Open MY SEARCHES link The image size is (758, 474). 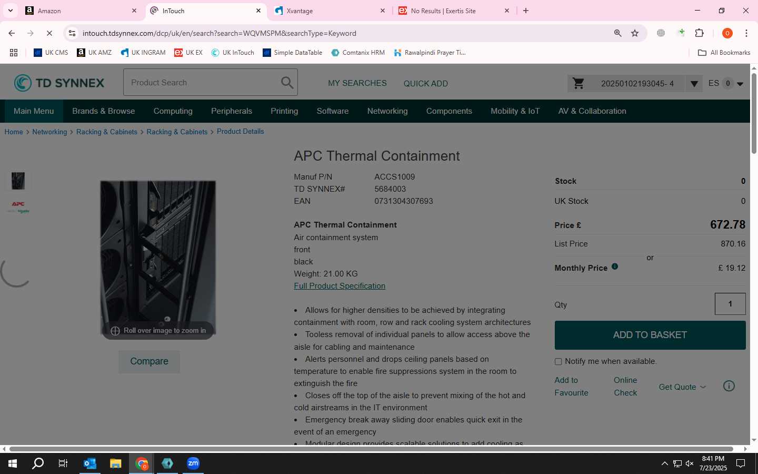click(357, 83)
